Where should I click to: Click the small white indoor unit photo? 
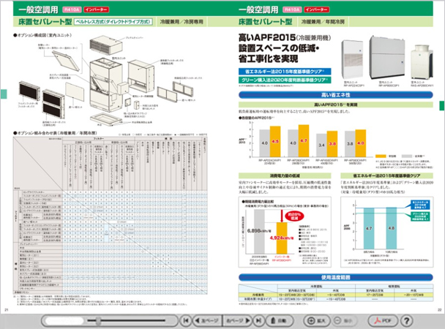click(x=353, y=60)
